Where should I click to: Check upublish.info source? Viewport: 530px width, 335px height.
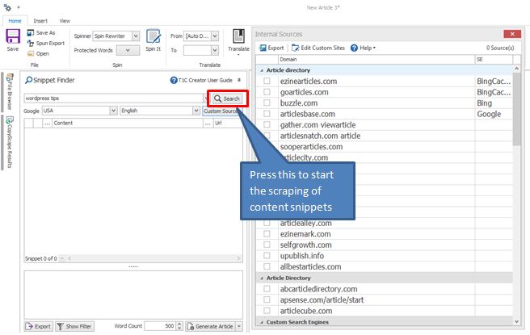267,256
